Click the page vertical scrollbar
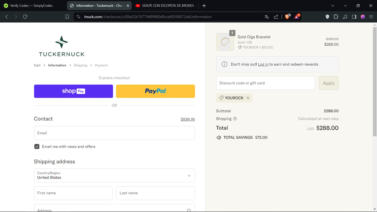 pos(375,82)
